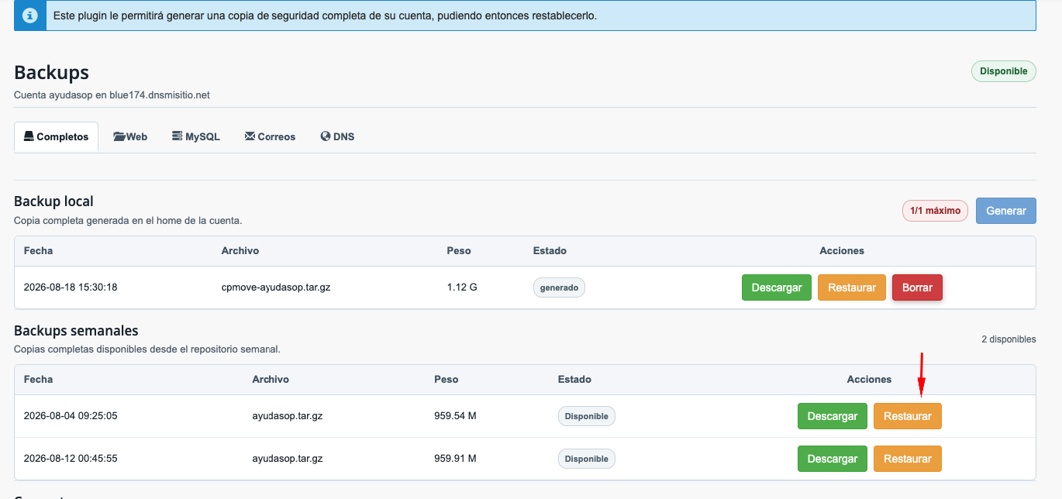Click the green Disponible status badge at top
This screenshot has width=1062, height=499.
(1004, 71)
